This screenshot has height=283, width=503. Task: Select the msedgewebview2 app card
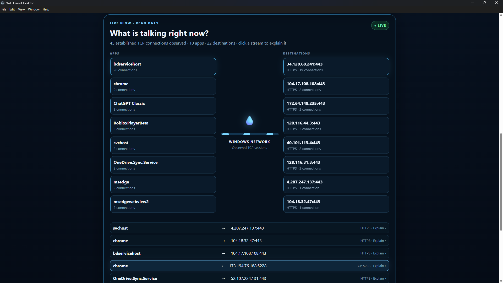[163, 204]
